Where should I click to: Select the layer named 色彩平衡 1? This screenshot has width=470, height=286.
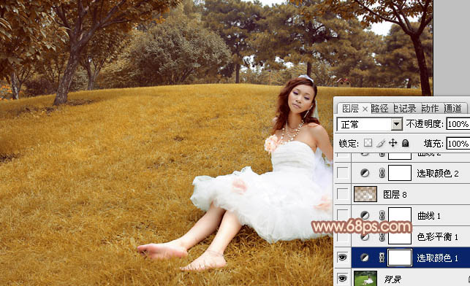click(x=438, y=237)
